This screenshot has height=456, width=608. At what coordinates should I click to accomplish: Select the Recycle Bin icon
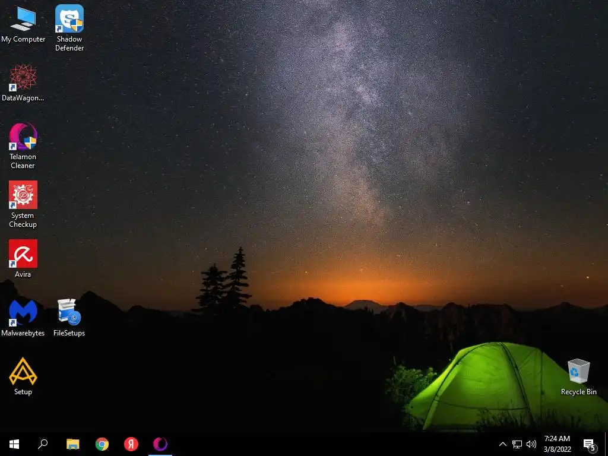point(578,377)
